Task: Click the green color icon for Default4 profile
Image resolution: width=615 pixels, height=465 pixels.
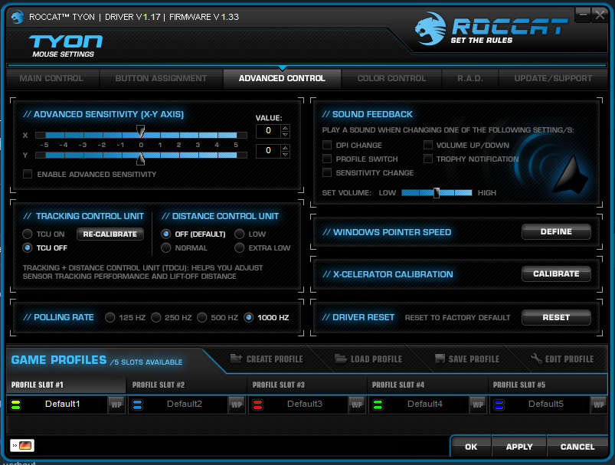Action: 378,404
